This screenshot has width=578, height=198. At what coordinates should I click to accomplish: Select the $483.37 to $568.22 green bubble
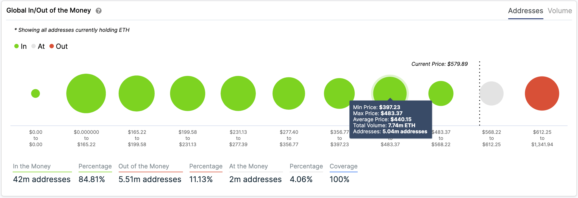pyautogui.click(x=441, y=94)
